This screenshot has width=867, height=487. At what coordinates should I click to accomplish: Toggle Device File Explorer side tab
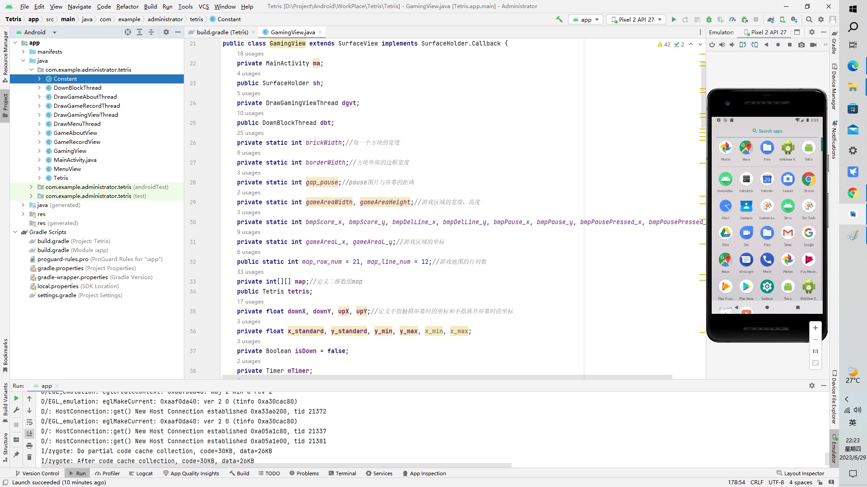[834, 397]
